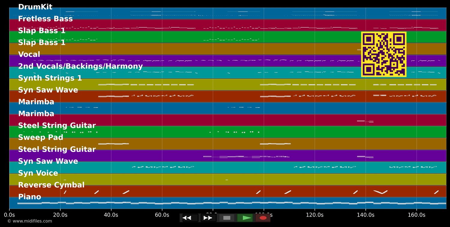Choose the Synth Strings 1 track
The image size is (450, 227).
(x=50, y=78)
